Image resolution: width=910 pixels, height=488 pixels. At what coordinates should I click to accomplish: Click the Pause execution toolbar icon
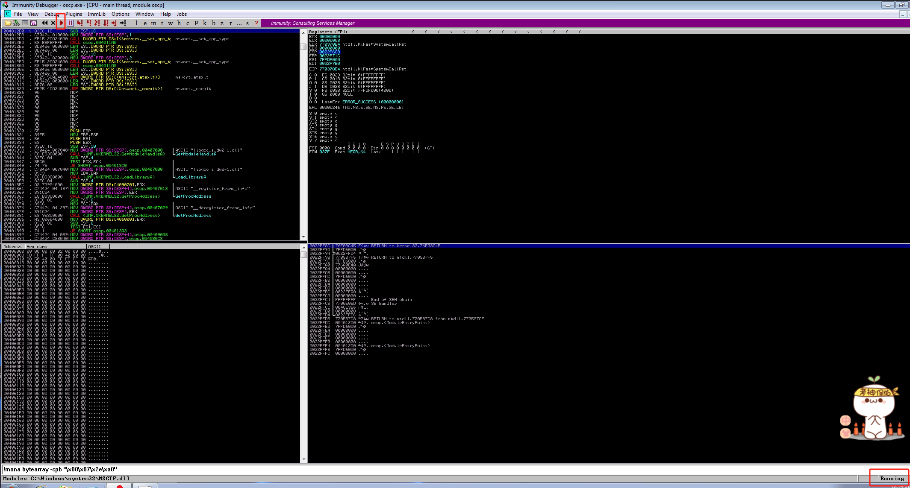(x=70, y=23)
